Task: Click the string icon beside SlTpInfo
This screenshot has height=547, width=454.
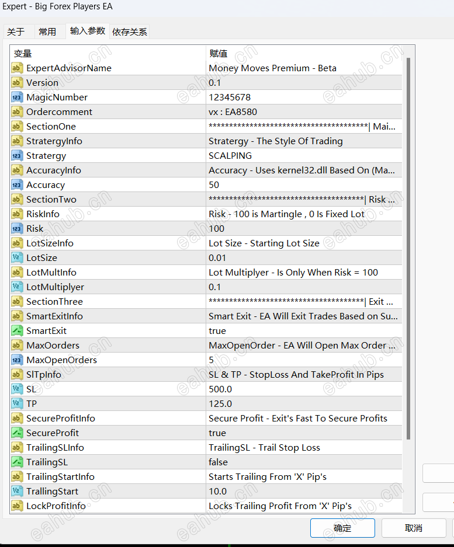Action: 17,375
